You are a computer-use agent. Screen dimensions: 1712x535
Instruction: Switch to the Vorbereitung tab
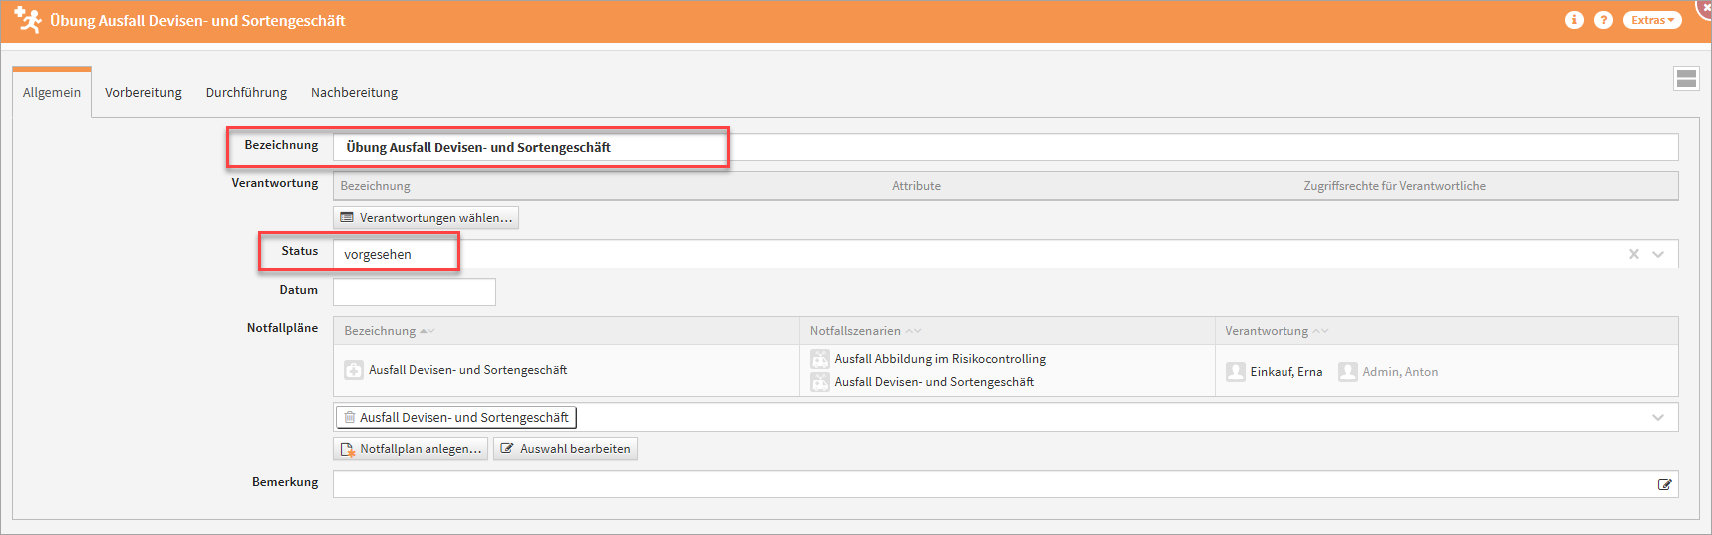[143, 92]
